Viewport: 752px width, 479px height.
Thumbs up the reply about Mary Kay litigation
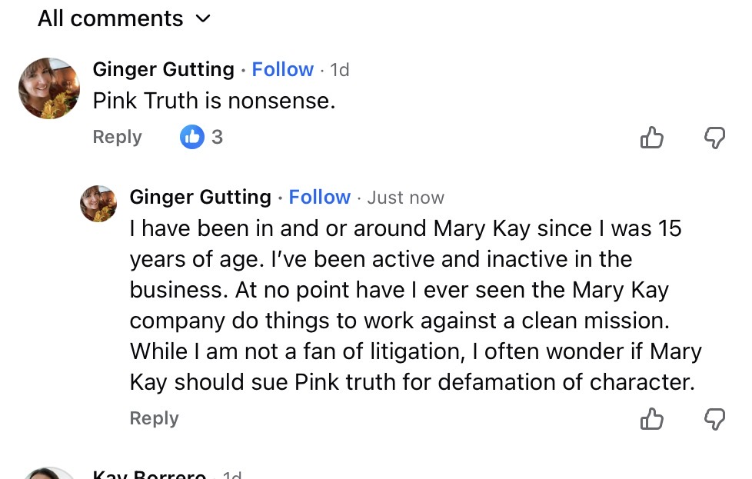pyautogui.click(x=652, y=419)
